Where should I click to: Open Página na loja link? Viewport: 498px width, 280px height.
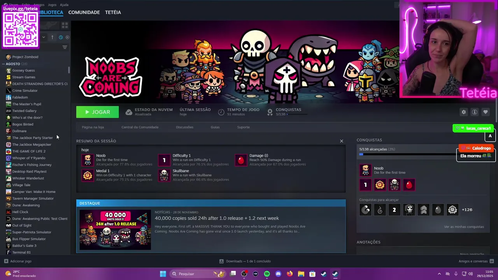coord(93,127)
